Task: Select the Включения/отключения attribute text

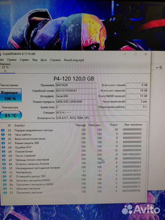Action: pos(30,139)
